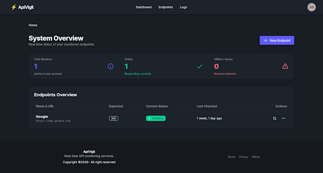
Task: Click the 'Requires attention' text
Action: (225, 74)
